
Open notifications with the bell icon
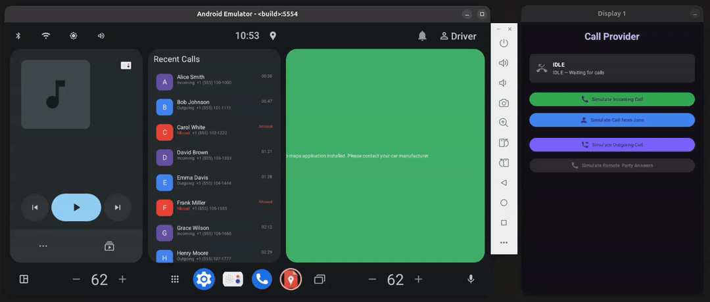[x=422, y=36]
